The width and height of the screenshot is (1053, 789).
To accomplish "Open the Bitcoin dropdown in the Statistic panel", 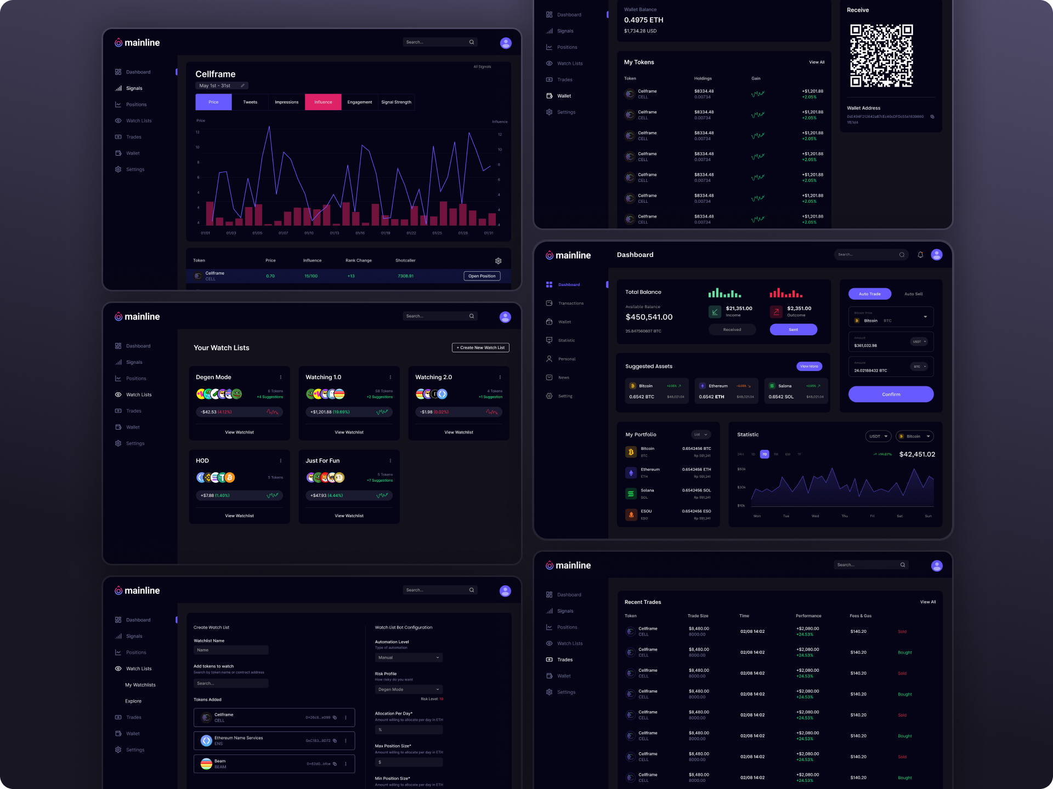I will [x=915, y=436].
